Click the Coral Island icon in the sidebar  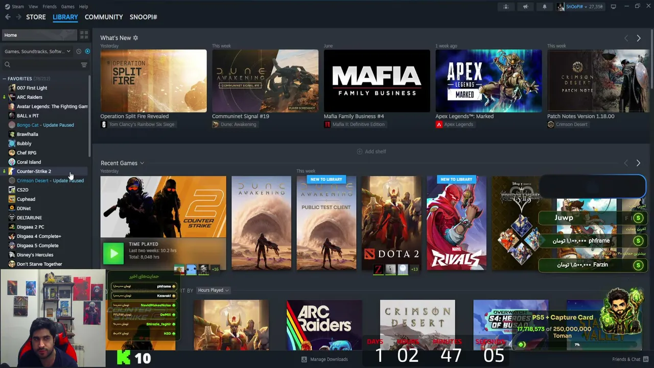(x=12, y=162)
